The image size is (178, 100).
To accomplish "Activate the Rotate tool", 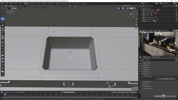I will click(3, 22).
